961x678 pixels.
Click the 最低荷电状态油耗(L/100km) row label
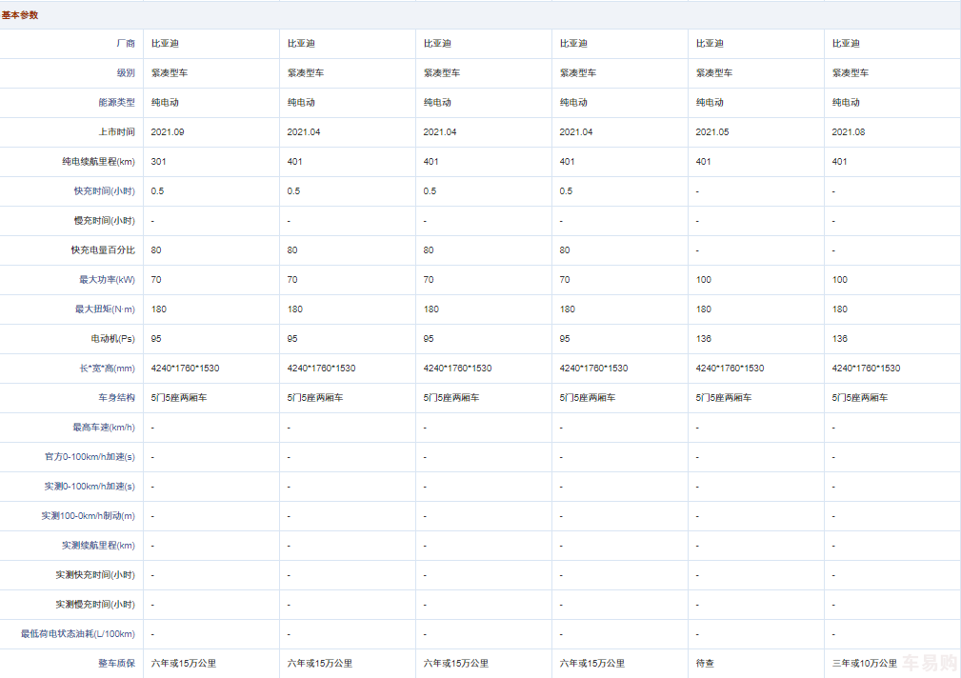pyautogui.click(x=78, y=634)
